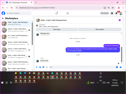Viewport: 126px width, 94px height.
Task: Click Jhilda's avatar beside phone number message
Action: click(38, 61)
